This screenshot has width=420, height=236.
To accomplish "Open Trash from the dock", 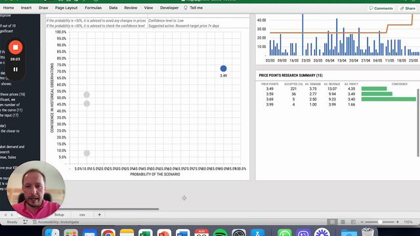I will 367,232.
